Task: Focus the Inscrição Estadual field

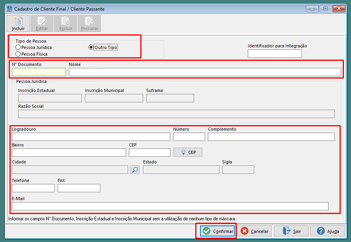Action: [50, 98]
